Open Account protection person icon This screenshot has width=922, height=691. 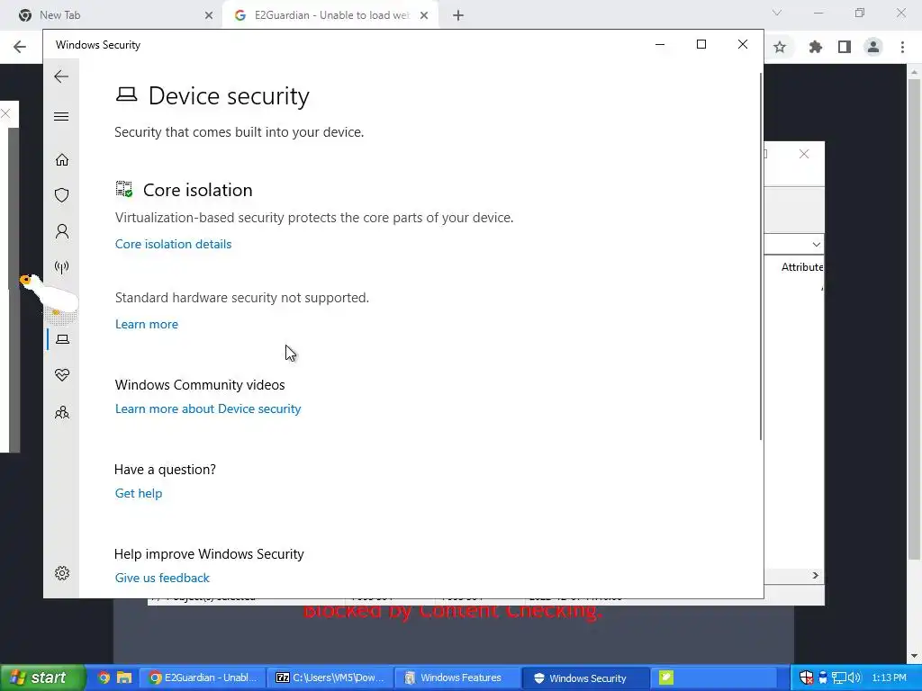tap(62, 231)
